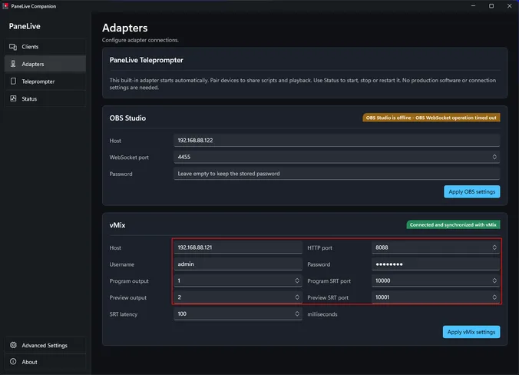This screenshot has height=375, width=519.
Task: Click the OBS Password field
Action: pos(336,174)
